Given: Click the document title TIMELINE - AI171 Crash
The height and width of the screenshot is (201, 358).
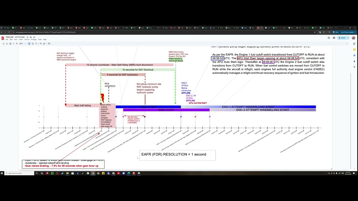Looking at the screenshot, I should pos(15,37).
